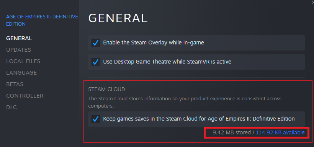Screen dimensions: 314x147
Task: Click the Use Desktop Game Theatre label text
Action: coord(167,62)
